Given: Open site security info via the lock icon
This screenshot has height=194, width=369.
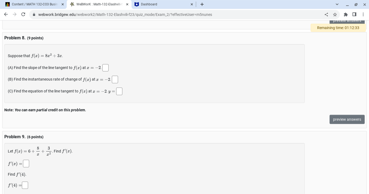Looking at the screenshot, I should tap(34, 15).
